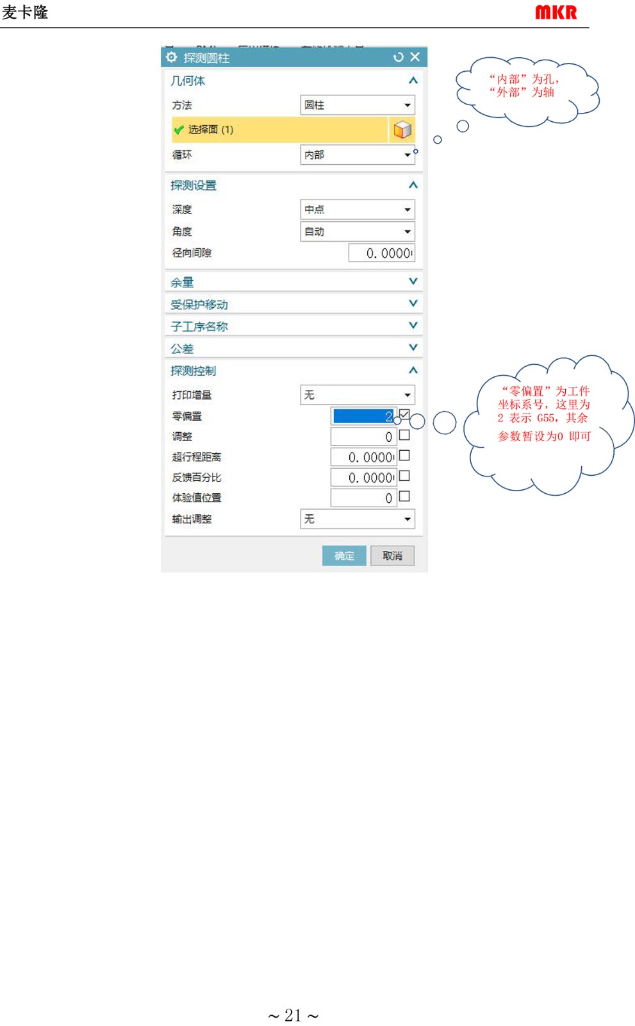The image size is (635, 1026).
Task: Click the 确定 button
Action: [344, 555]
